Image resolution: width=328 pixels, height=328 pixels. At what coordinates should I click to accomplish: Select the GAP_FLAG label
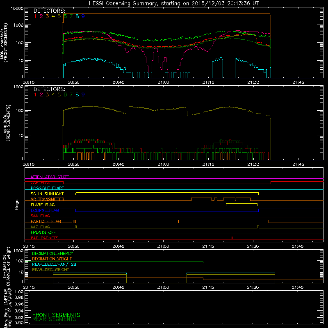pyautogui.click(x=40, y=182)
